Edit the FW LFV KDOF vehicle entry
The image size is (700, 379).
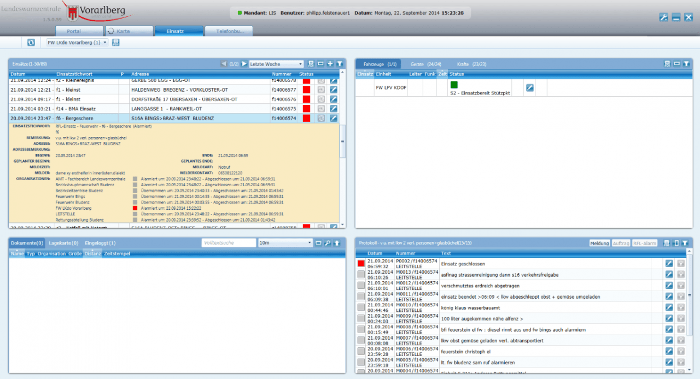[529, 87]
